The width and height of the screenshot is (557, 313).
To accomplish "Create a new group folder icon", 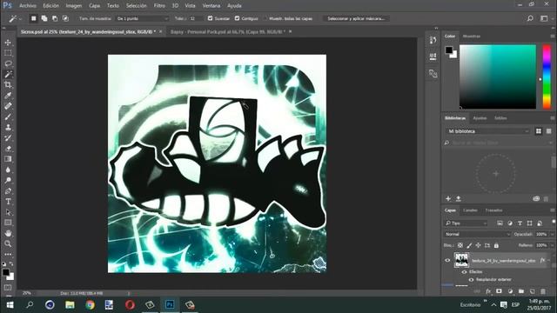I will (521, 291).
